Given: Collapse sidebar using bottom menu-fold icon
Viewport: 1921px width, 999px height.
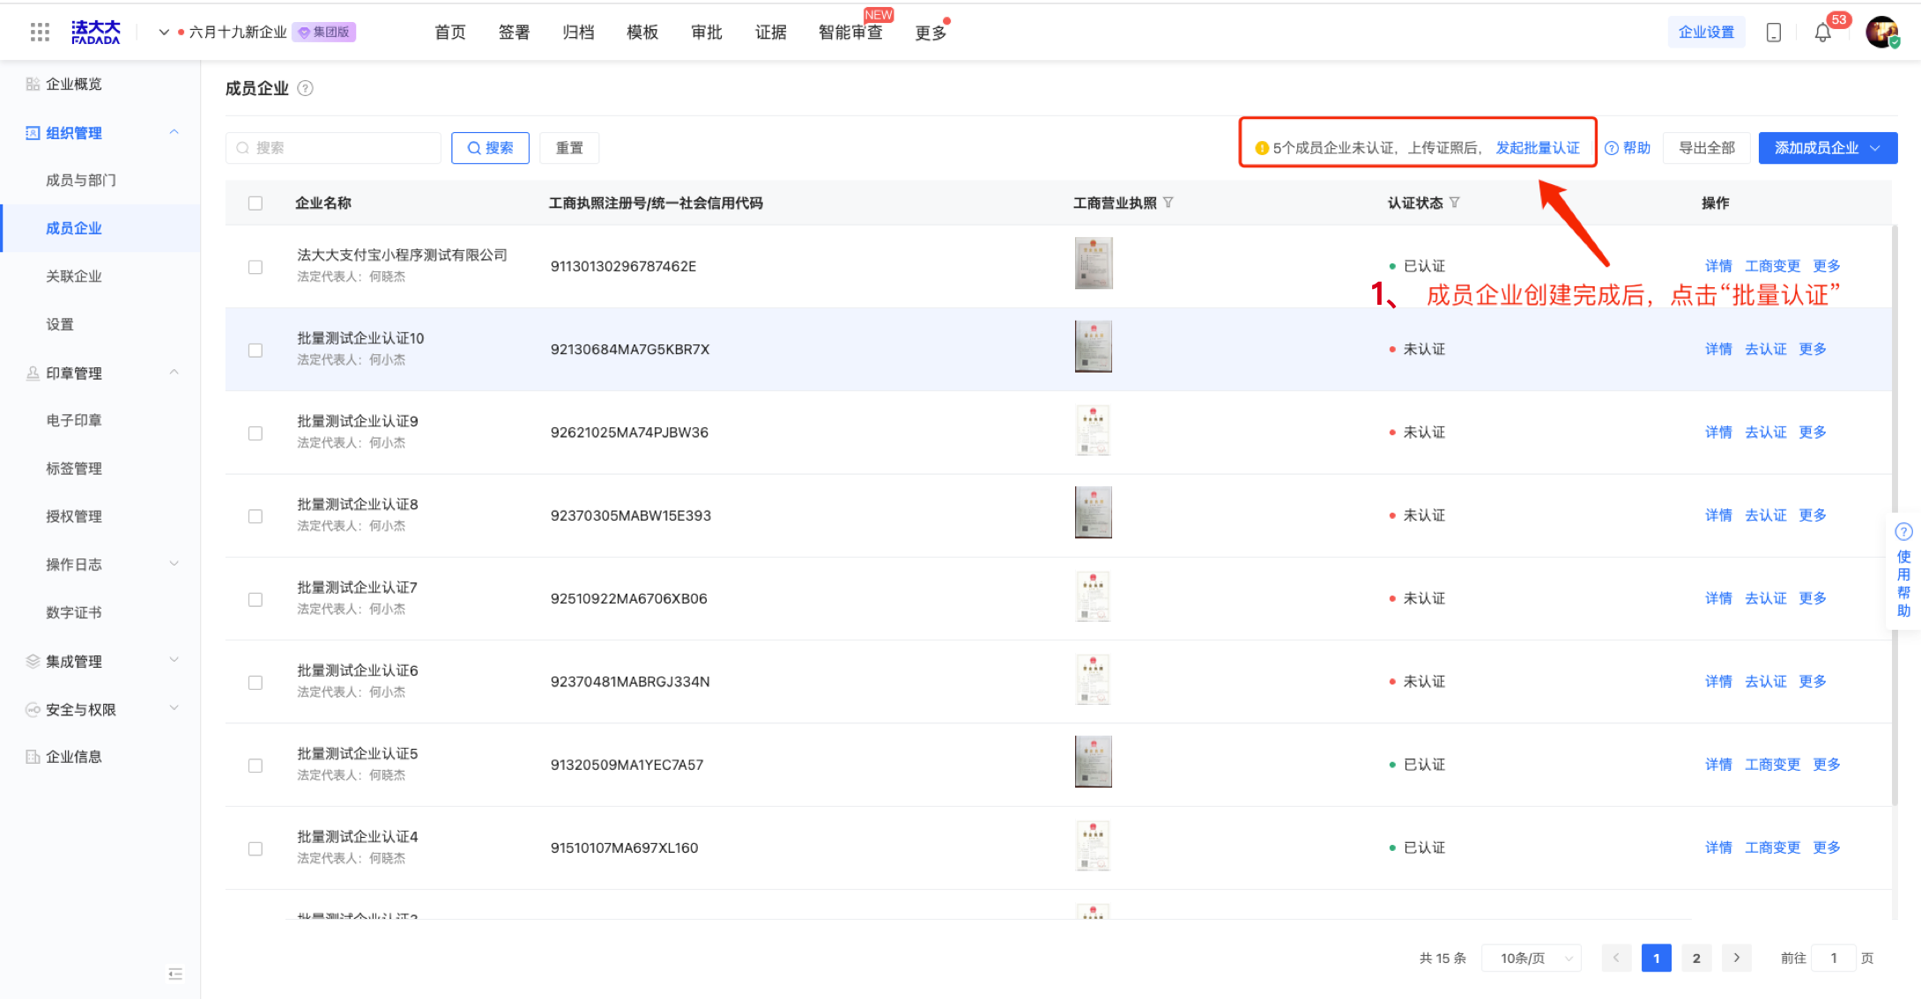Looking at the screenshot, I should point(175,973).
